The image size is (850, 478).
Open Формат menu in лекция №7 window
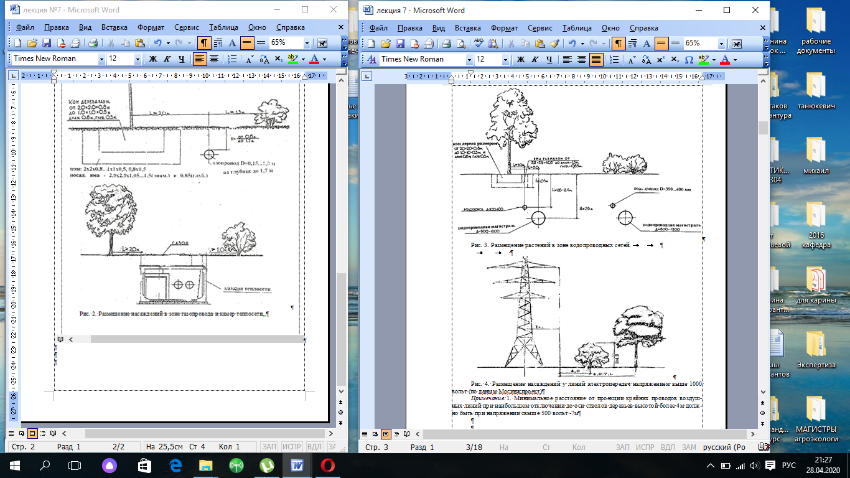point(151,27)
